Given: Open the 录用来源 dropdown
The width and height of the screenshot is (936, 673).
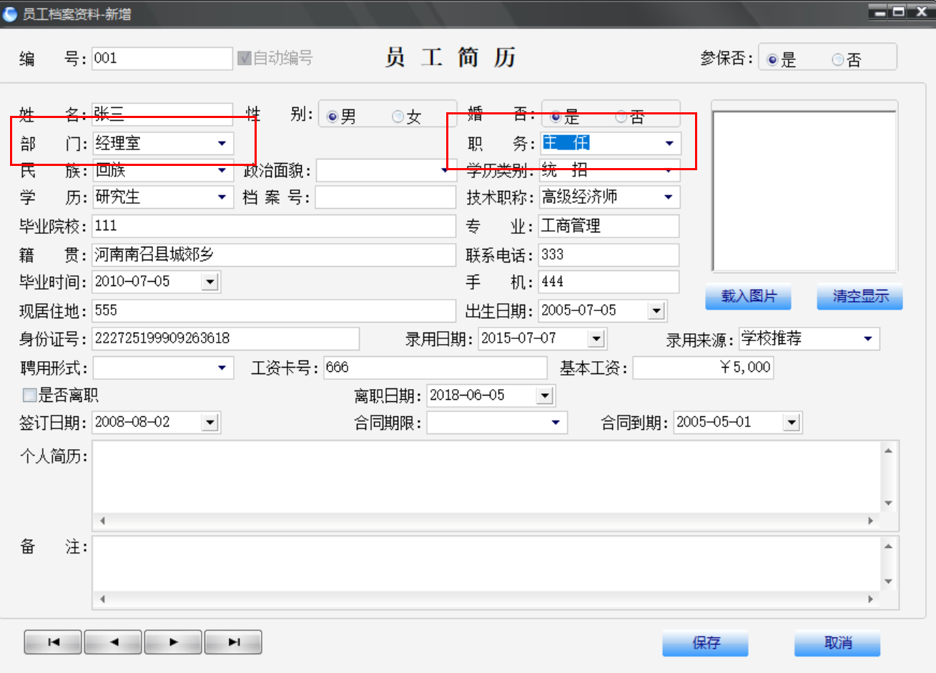Looking at the screenshot, I should pos(868,338).
